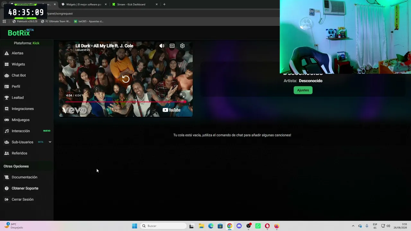411x231 pixels.
Task: Click the Documentación book icon
Action: (6, 177)
